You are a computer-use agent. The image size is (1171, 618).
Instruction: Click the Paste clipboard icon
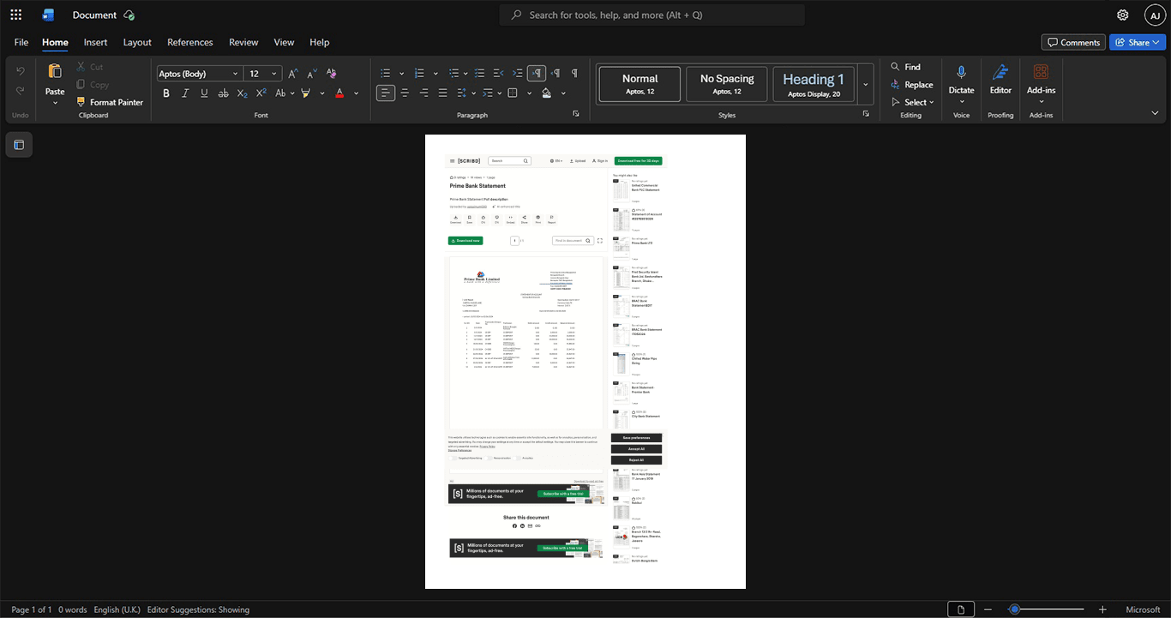(55, 72)
